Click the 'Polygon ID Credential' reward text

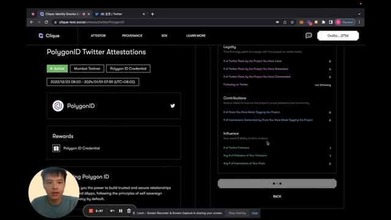(x=81, y=148)
